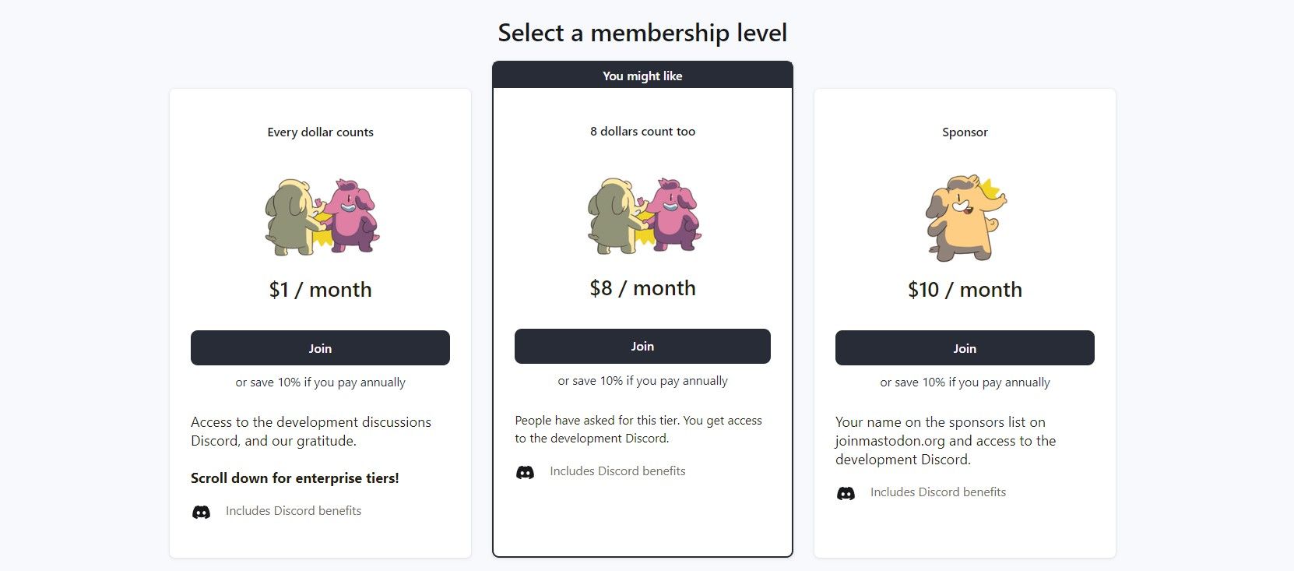This screenshot has height=571, width=1294.
Task: Click the 'Sponsor' tier title
Action: [965, 132]
